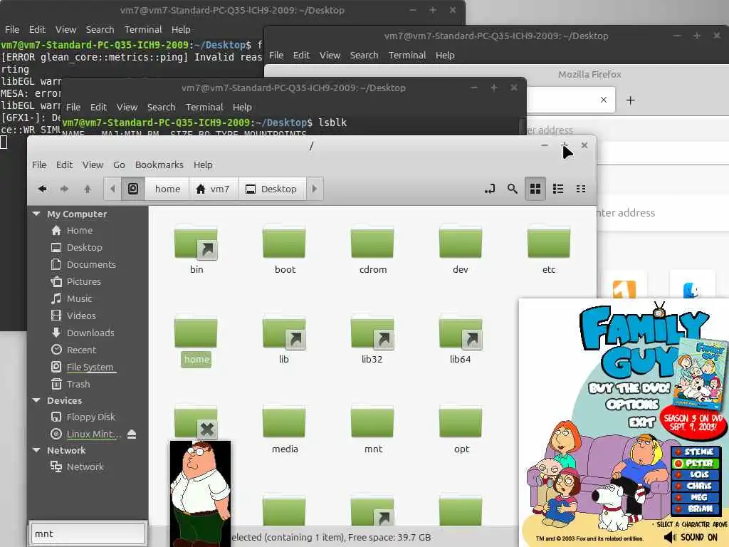Select the lib64 folder link
The width and height of the screenshot is (729, 547).
pyautogui.click(x=461, y=340)
